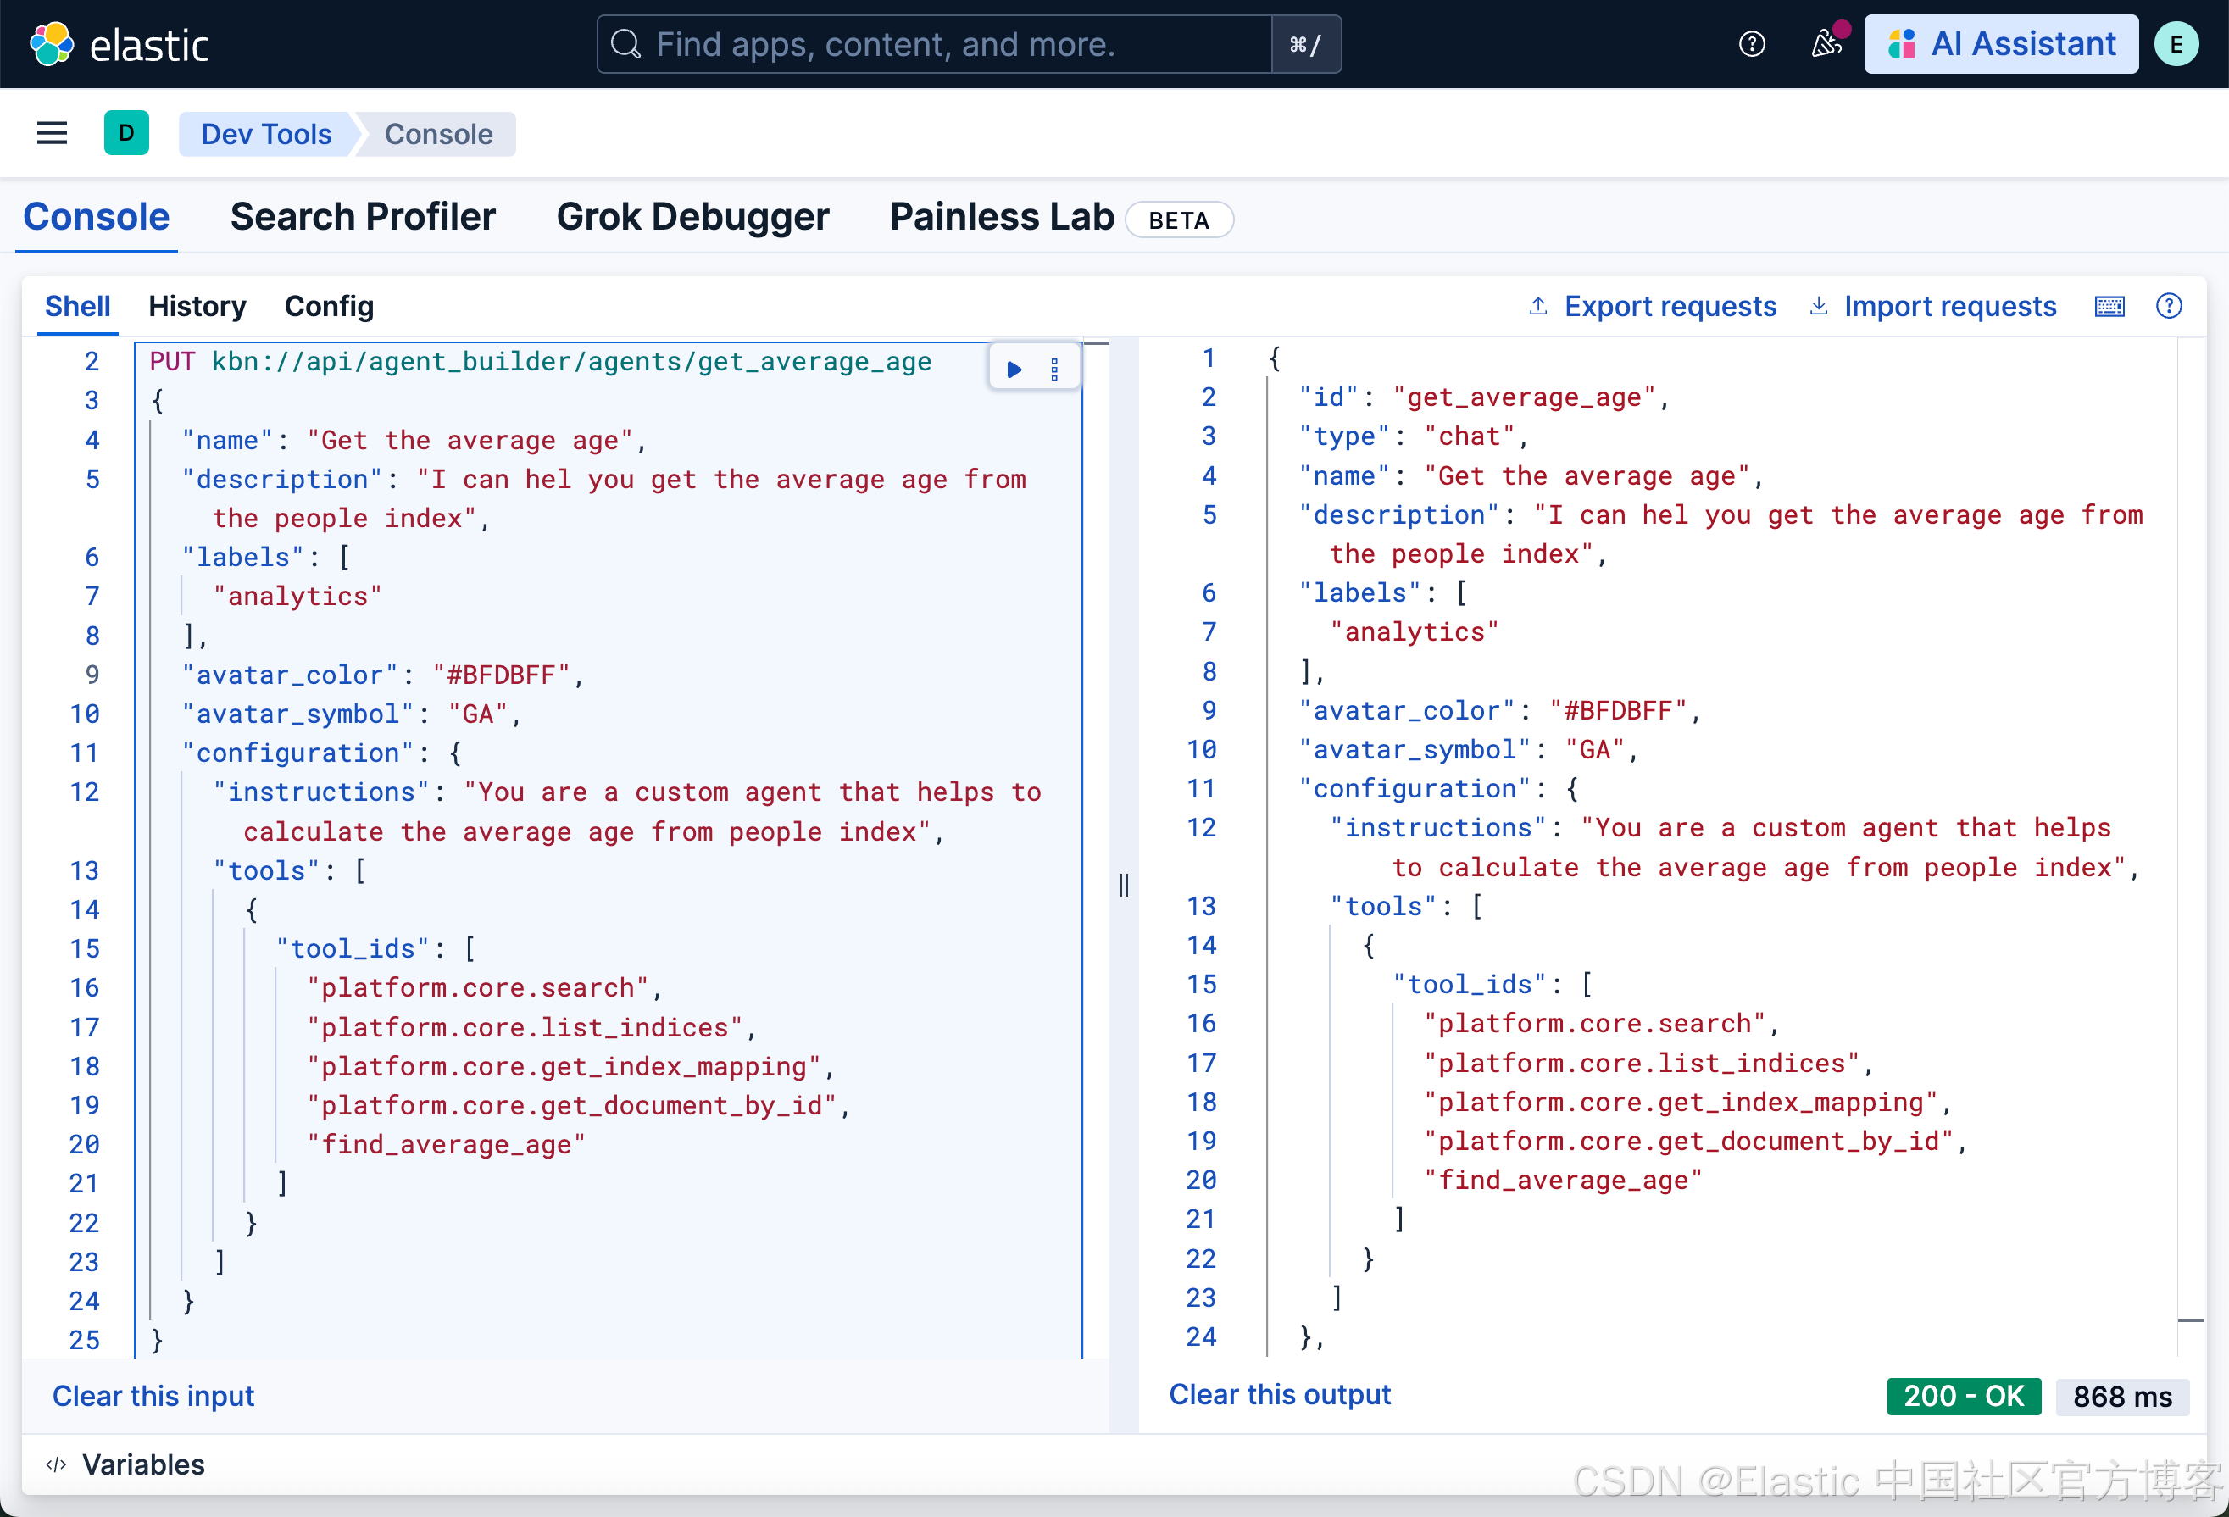Open the request options three-dot menu

click(1054, 370)
